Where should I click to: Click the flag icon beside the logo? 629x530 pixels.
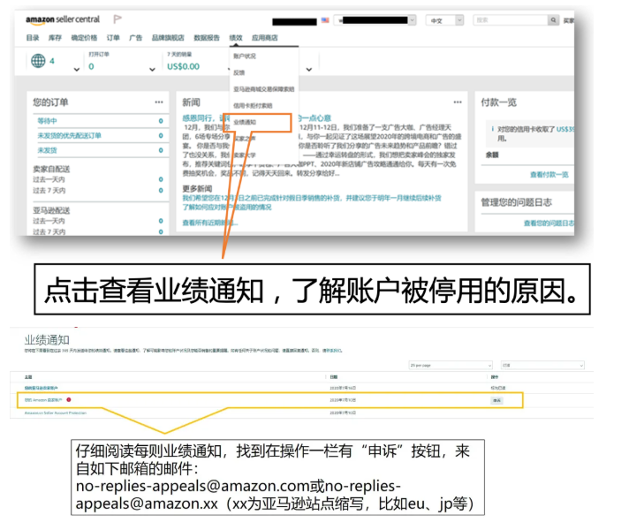pos(118,19)
